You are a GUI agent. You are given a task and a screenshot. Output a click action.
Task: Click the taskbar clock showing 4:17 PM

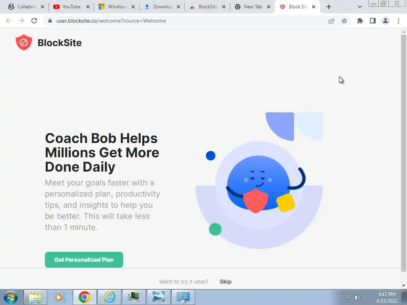click(387, 297)
